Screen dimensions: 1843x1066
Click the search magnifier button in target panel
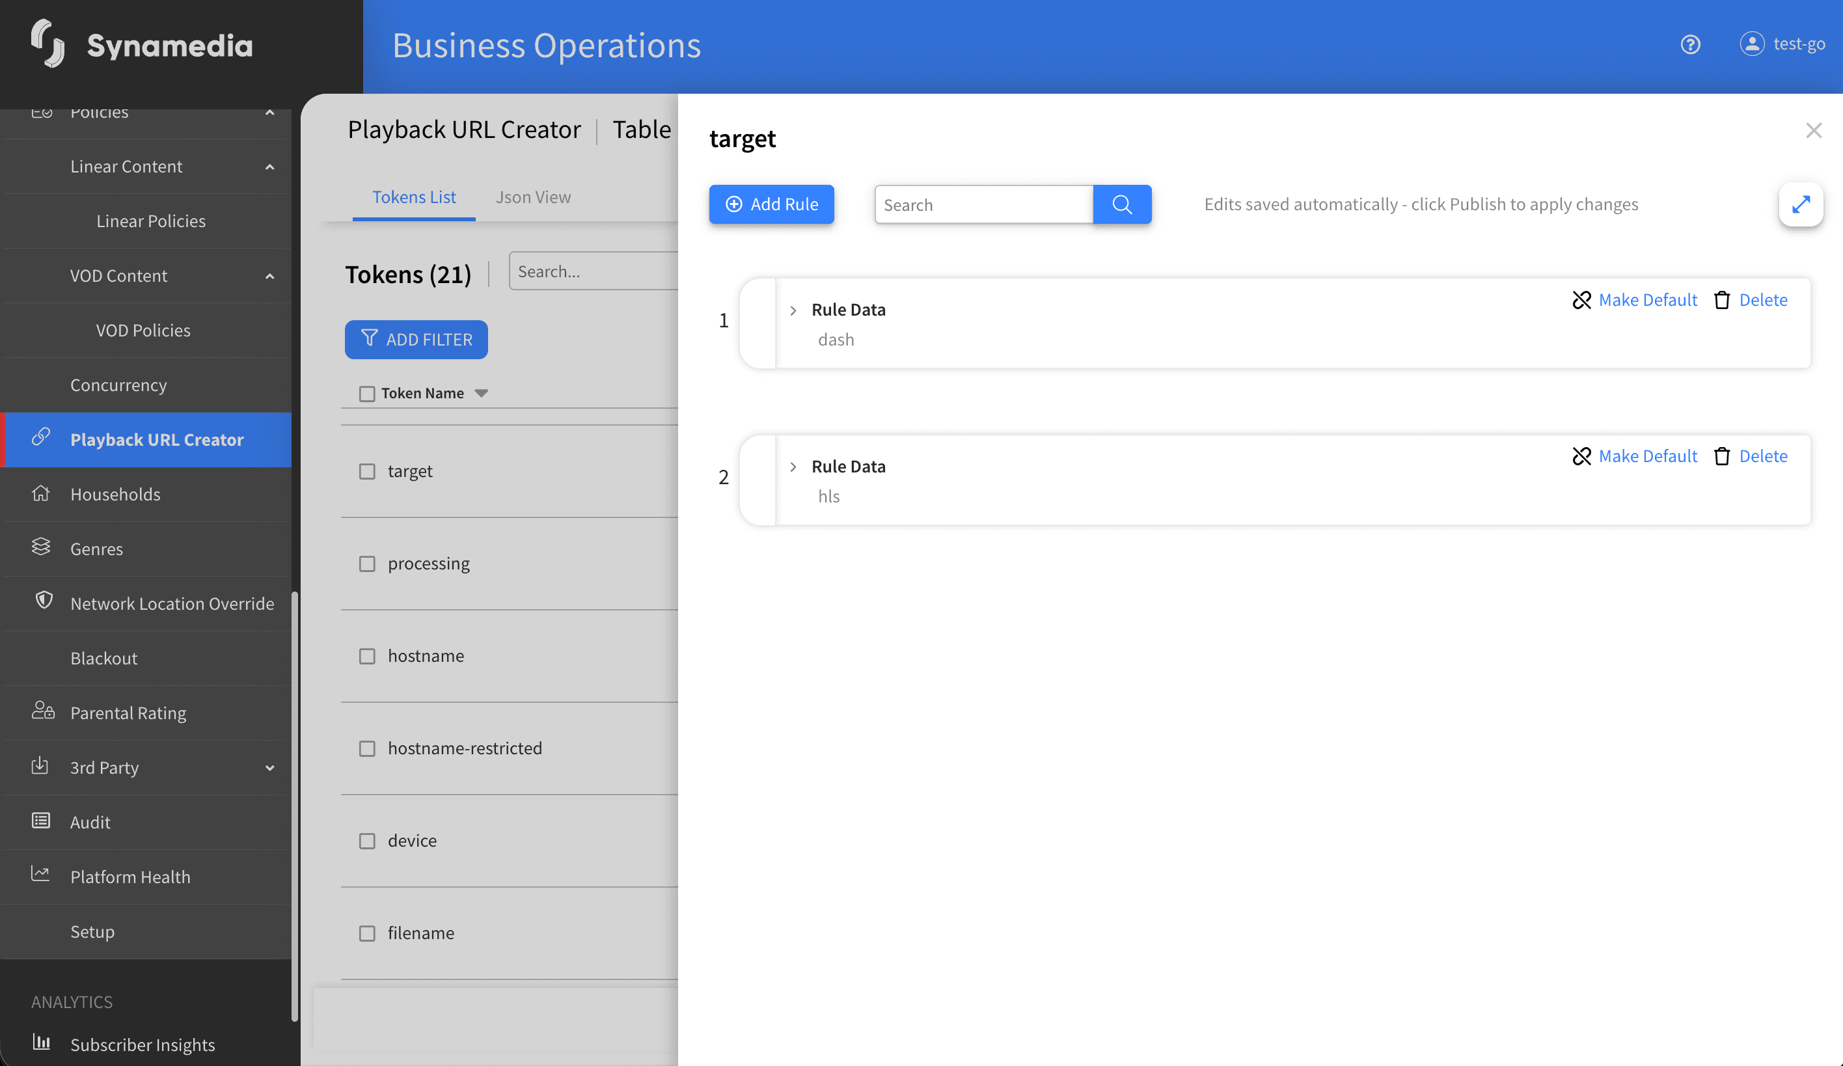1122,205
